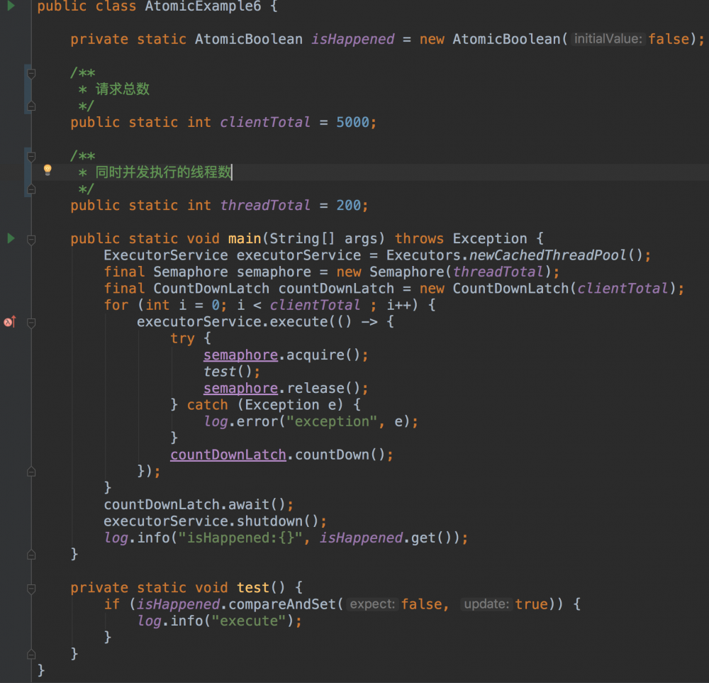Click the run icon beside the main method
709x683 pixels.
pyautogui.click(x=11, y=238)
